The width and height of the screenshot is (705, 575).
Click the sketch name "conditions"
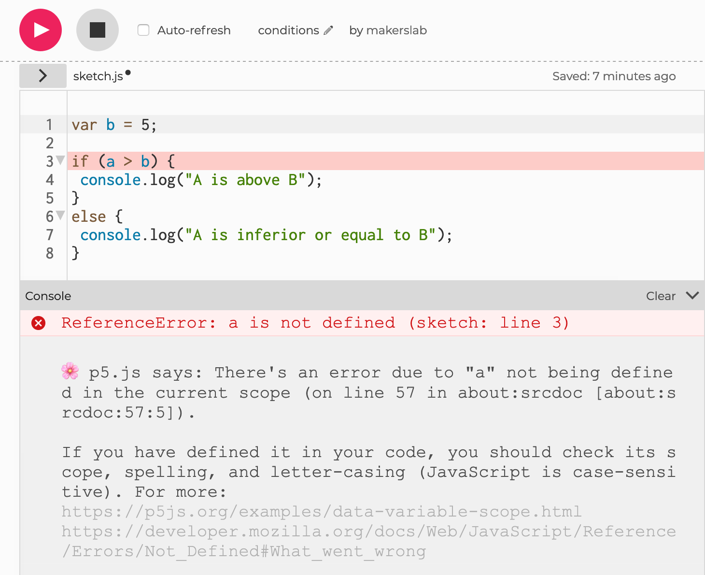[x=288, y=30]
